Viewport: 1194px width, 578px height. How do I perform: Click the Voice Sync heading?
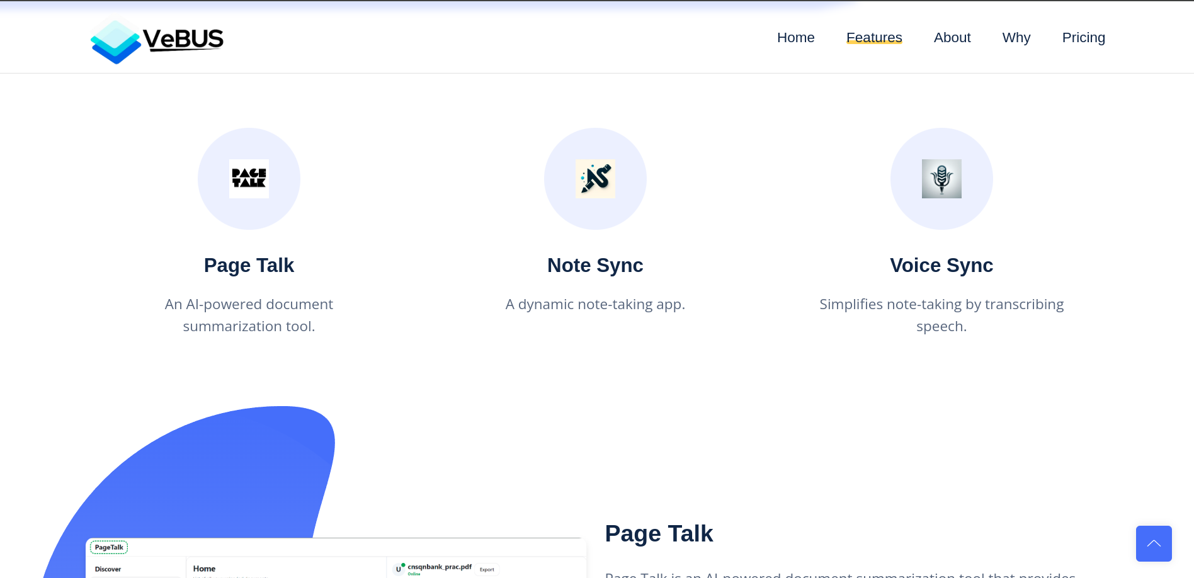pyautogui.click(x=941, y=266)
